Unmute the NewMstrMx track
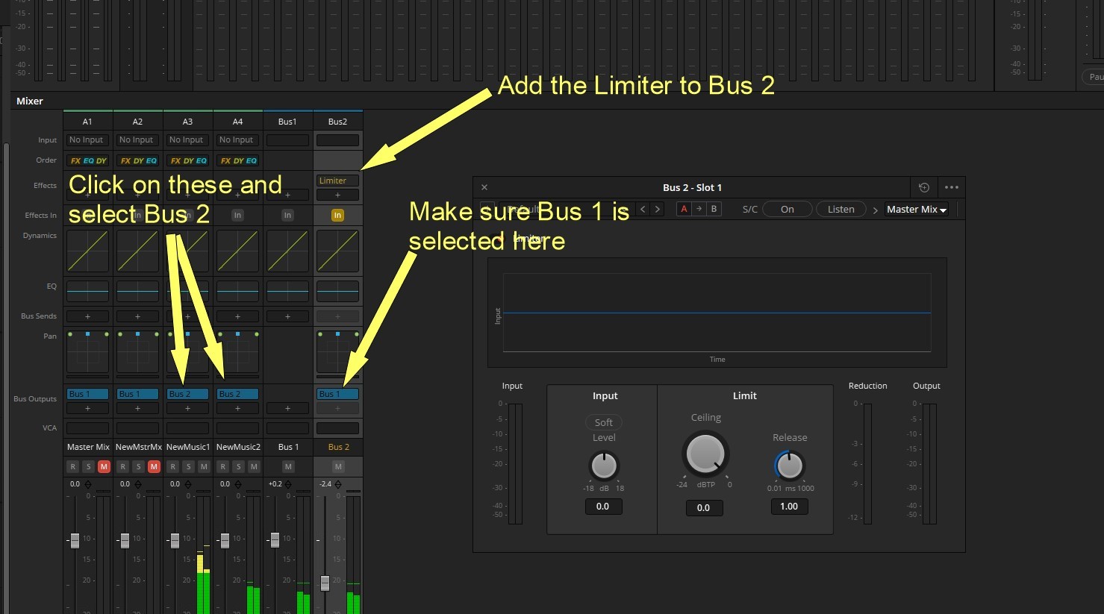 pos(154,467)
